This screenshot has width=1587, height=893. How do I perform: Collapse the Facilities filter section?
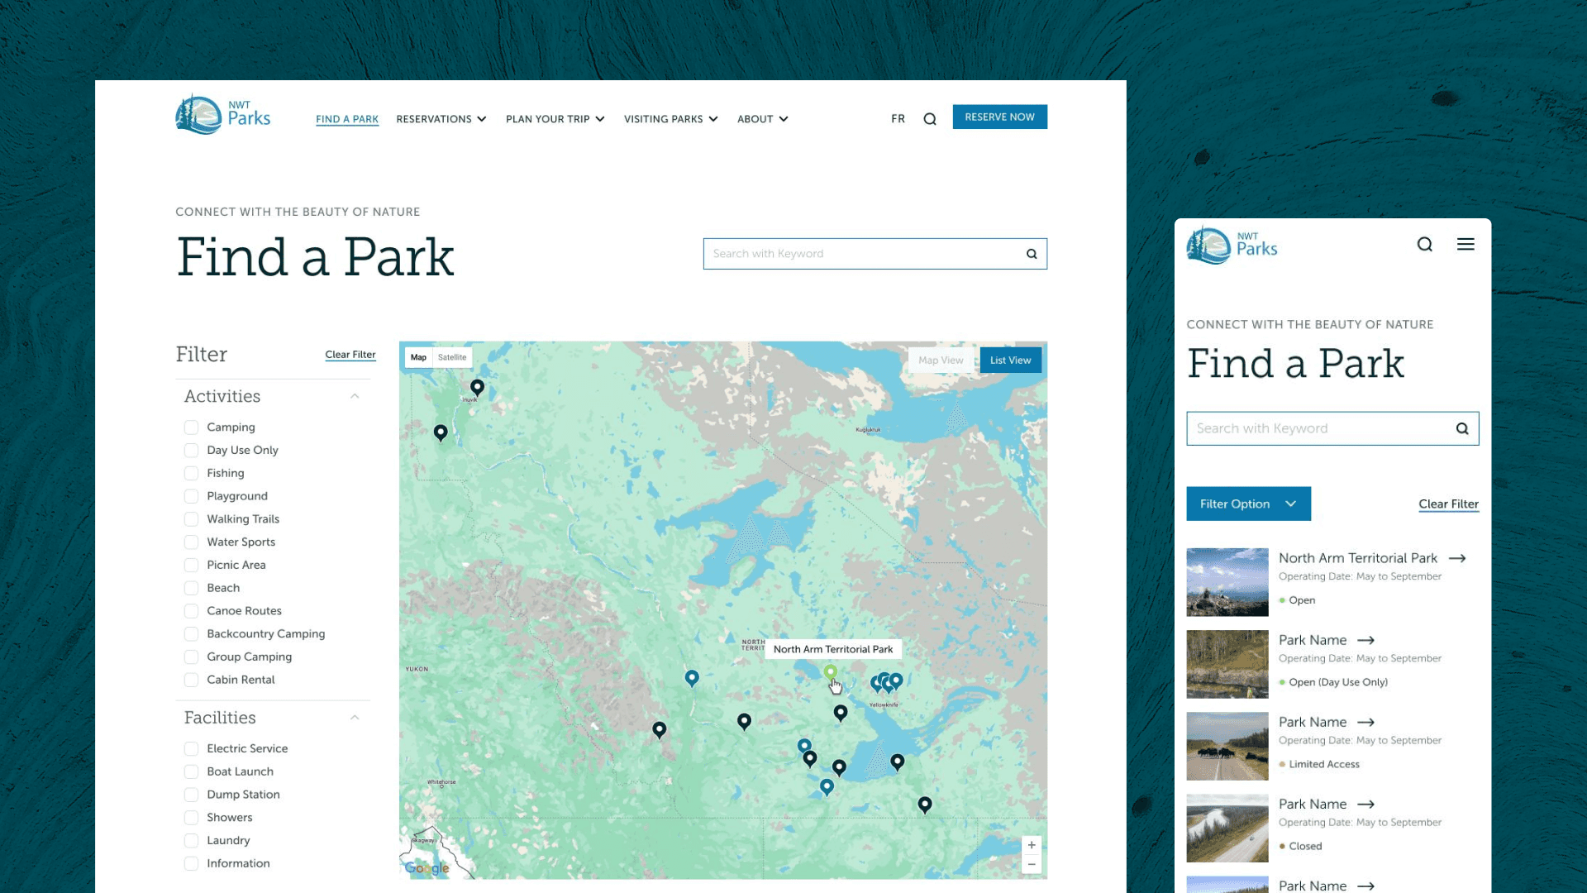(x=355, y=718)
